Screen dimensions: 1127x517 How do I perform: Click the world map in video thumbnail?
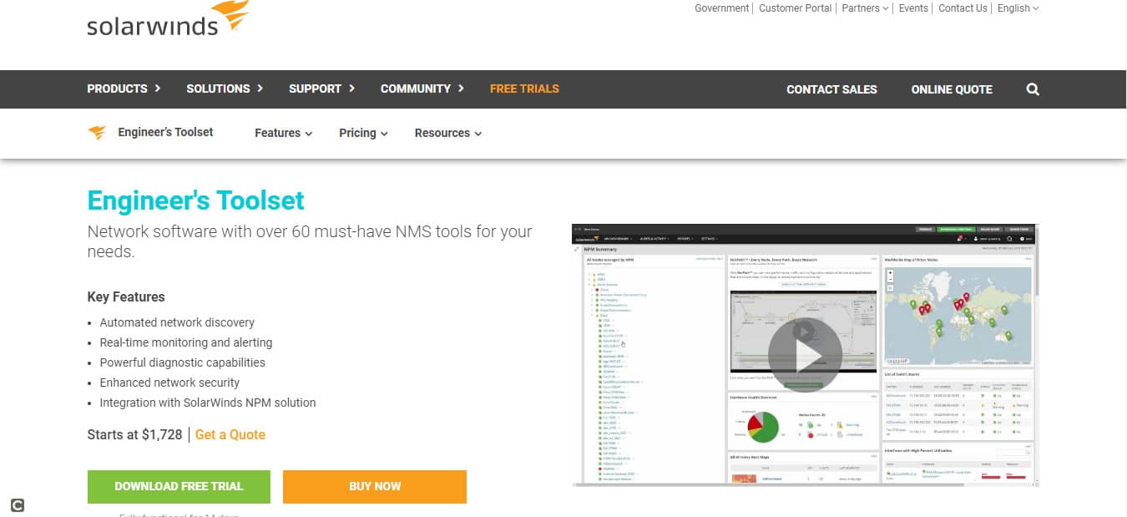[x=958, y=315]
